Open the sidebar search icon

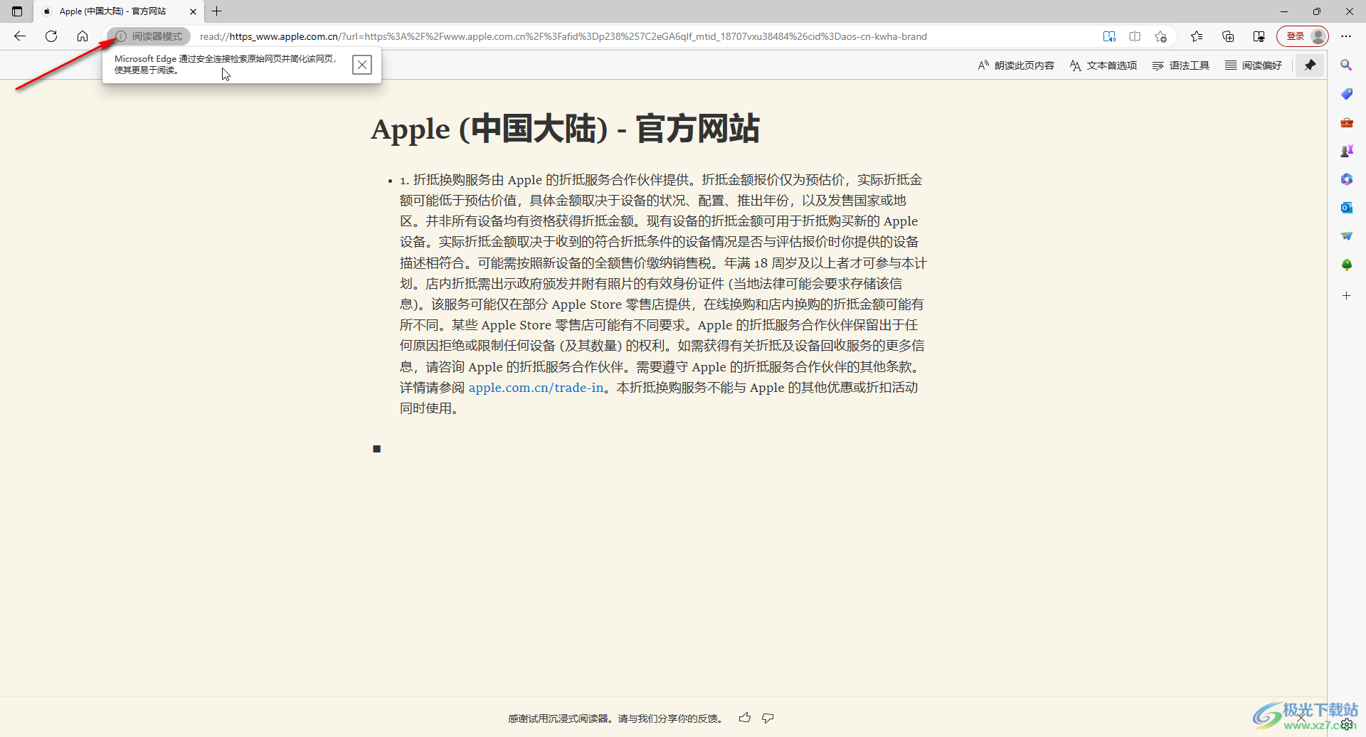1346,65
